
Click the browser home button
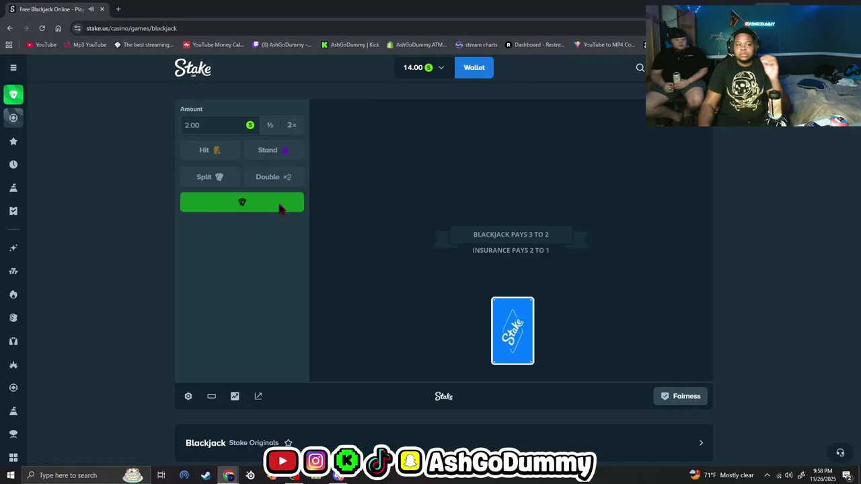[x=58, y=28]
